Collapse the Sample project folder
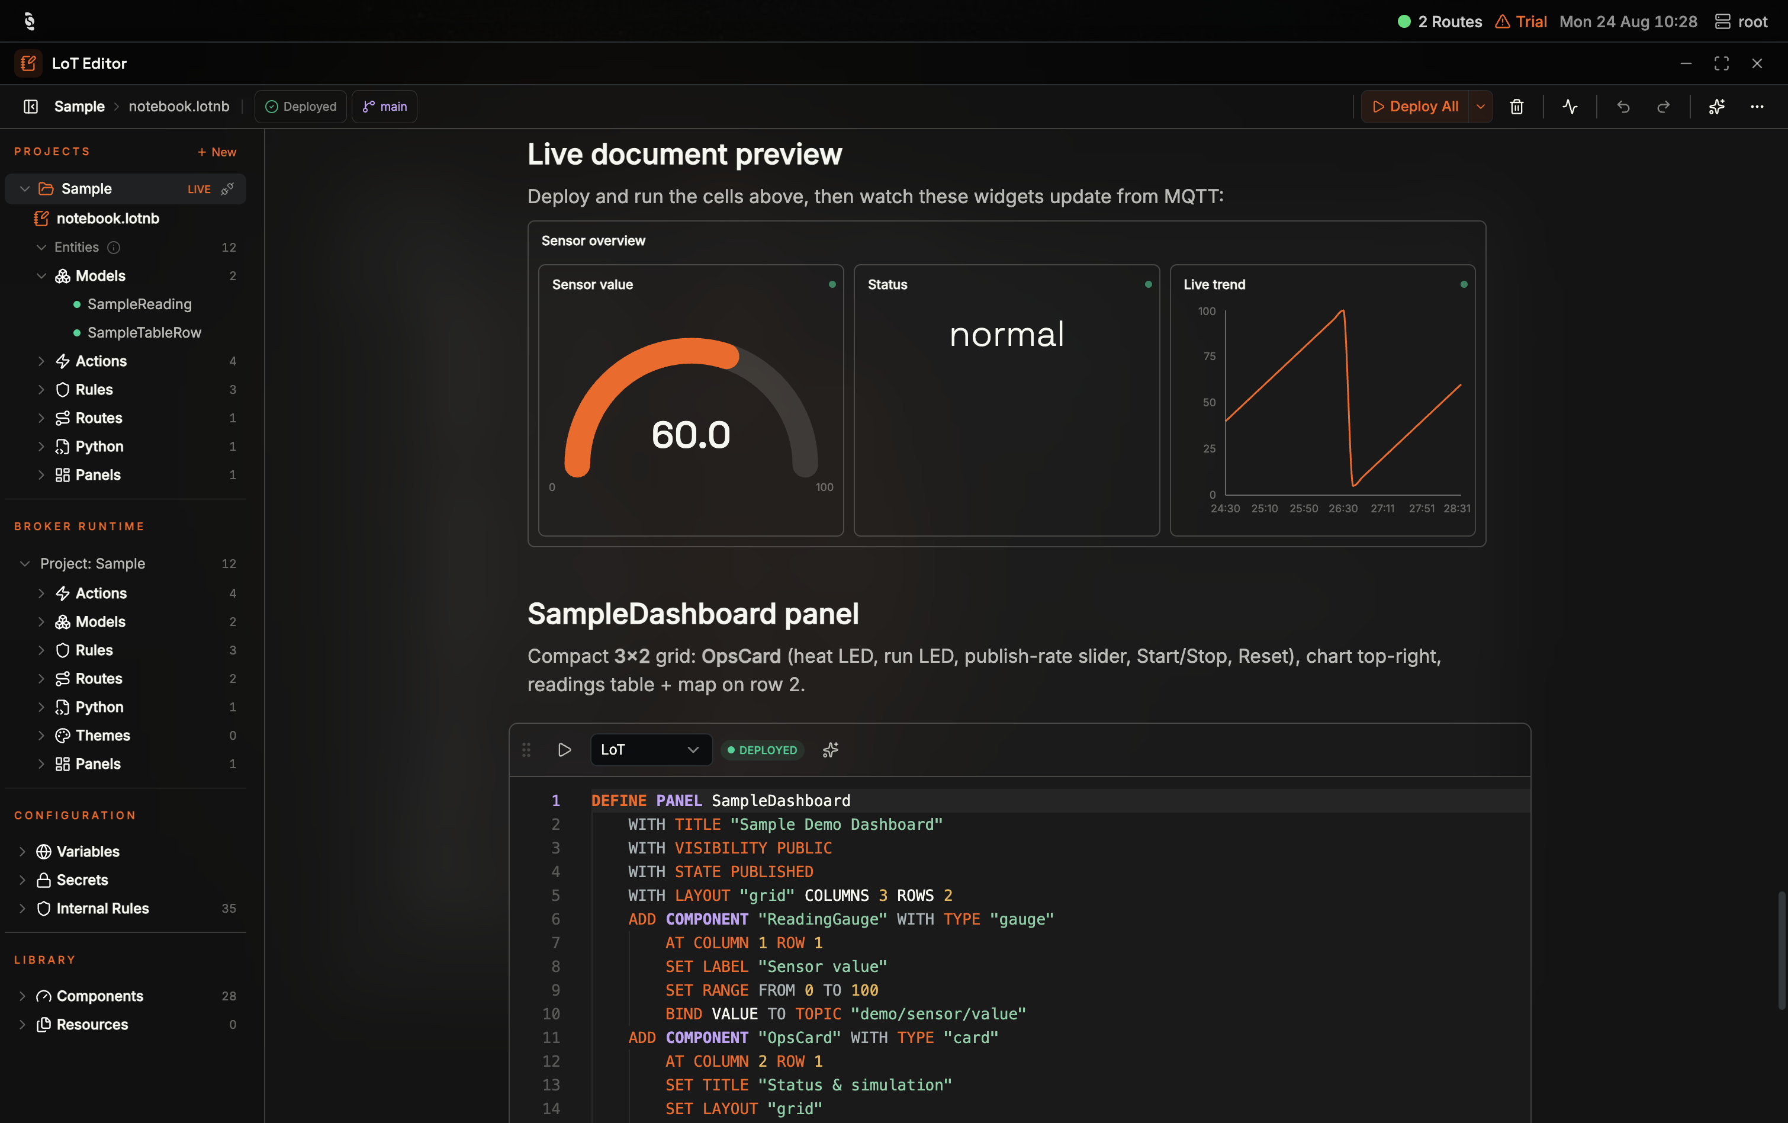 (24, 189)
